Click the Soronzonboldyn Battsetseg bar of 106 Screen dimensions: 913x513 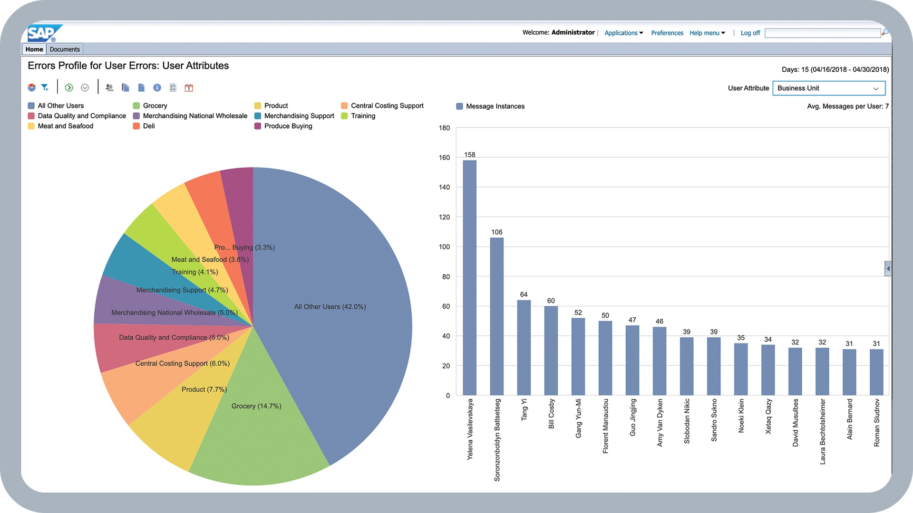click(497, 316)
